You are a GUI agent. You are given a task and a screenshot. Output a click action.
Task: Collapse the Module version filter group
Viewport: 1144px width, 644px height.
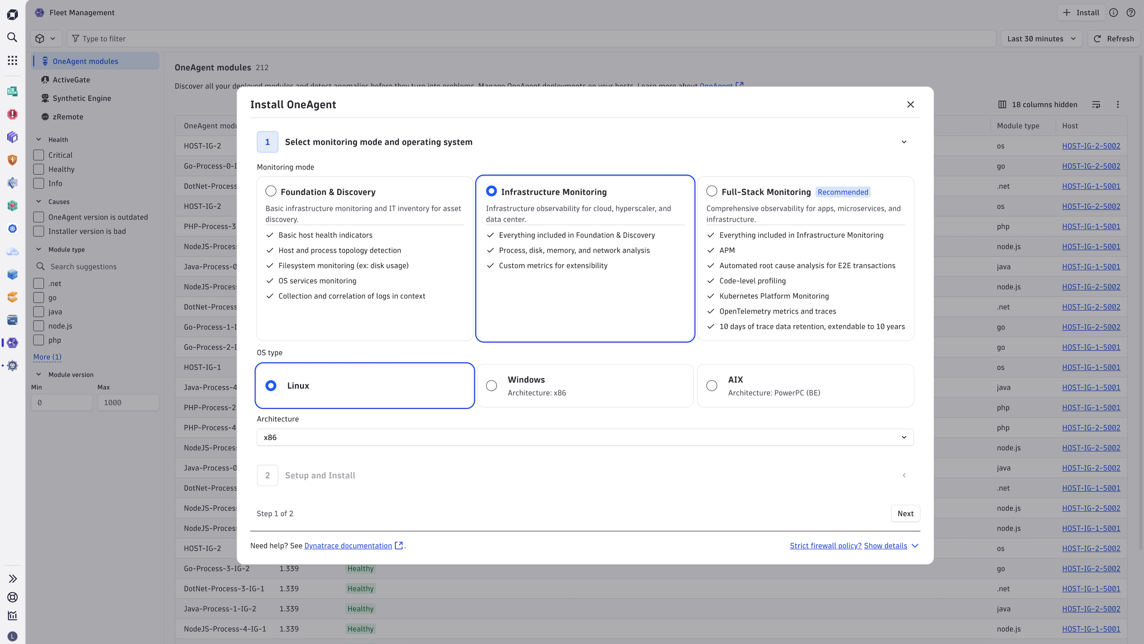(x=39, y=374)
